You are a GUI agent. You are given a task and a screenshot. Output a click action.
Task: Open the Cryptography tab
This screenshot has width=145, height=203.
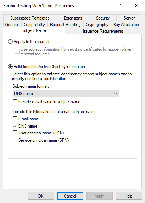(97, 25)
